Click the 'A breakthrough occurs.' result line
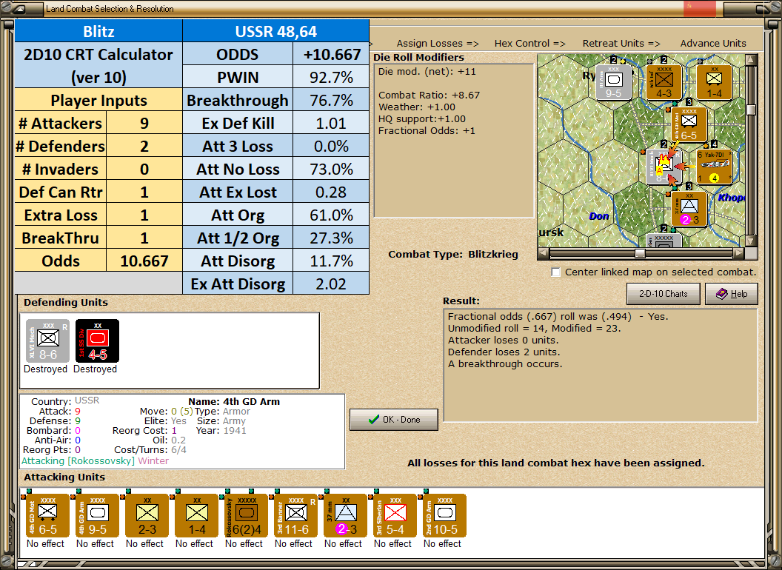 505,364
